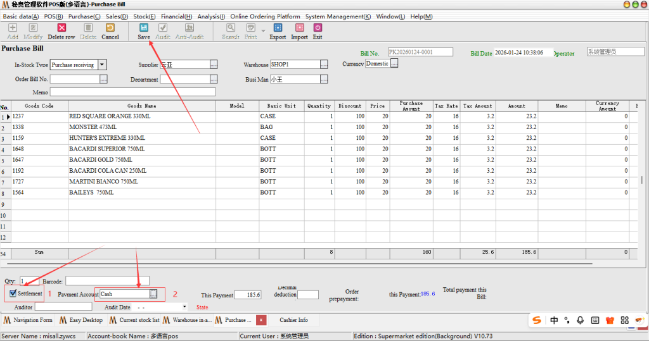Click the Import toolbar icon
This screenshot has width=649, height=341.
[x=299, y=28]
